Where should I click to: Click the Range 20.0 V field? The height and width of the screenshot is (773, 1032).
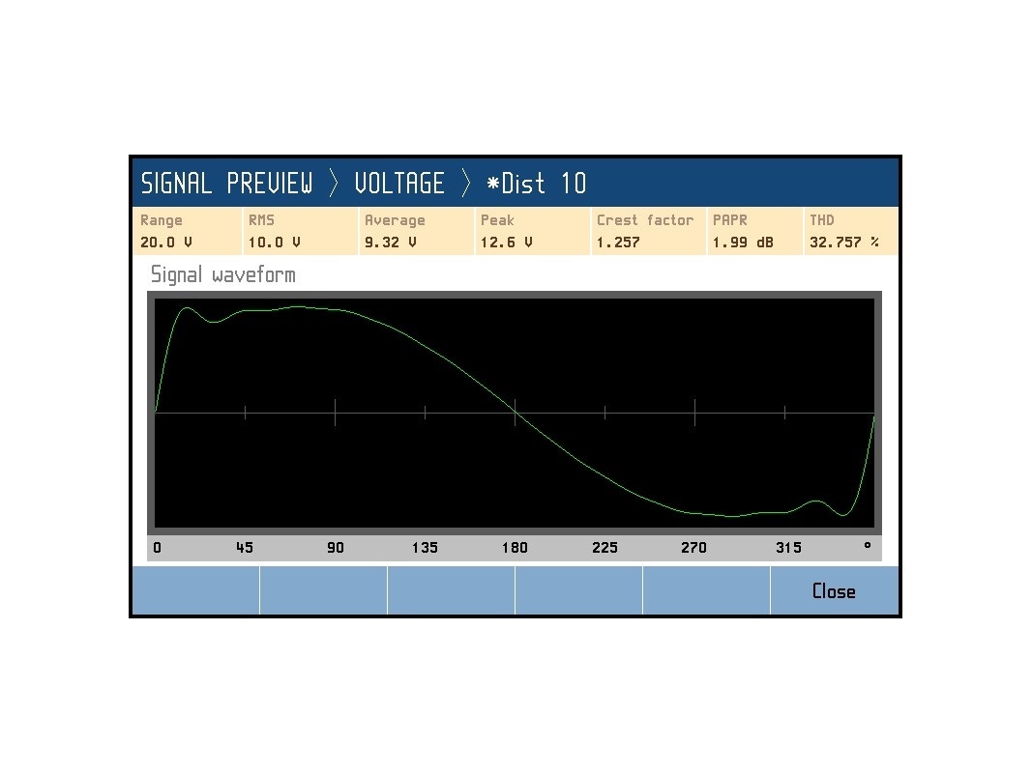tap(187, 231)
